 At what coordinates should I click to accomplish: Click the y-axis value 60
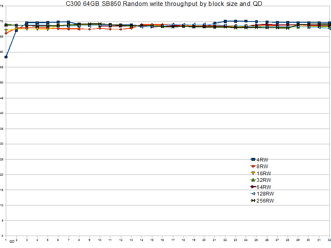pos(2,52)
